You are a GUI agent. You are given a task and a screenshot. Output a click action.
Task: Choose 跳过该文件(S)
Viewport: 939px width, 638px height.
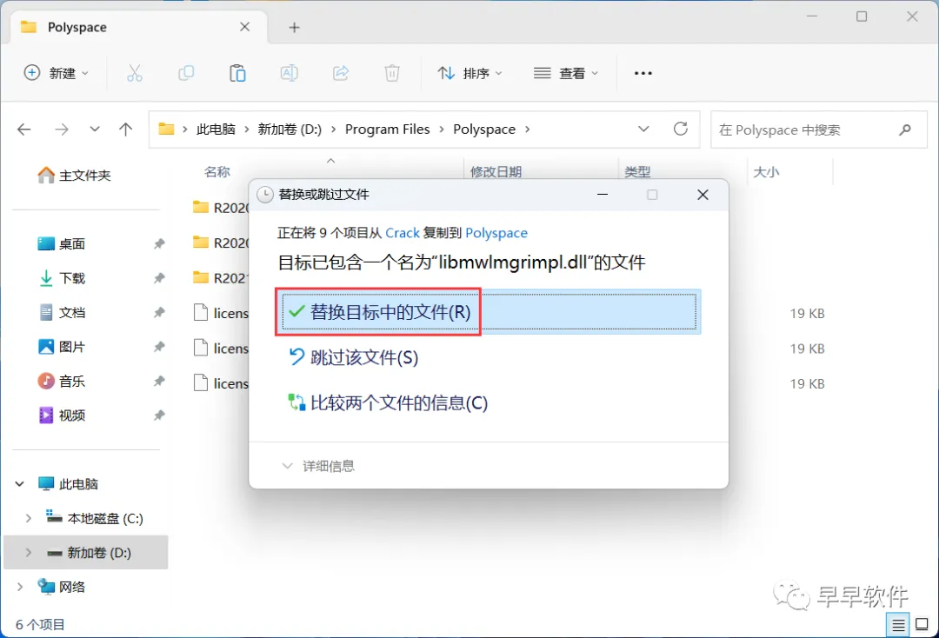(354, 357)
